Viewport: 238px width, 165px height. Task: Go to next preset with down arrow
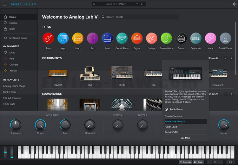[142, 4]
